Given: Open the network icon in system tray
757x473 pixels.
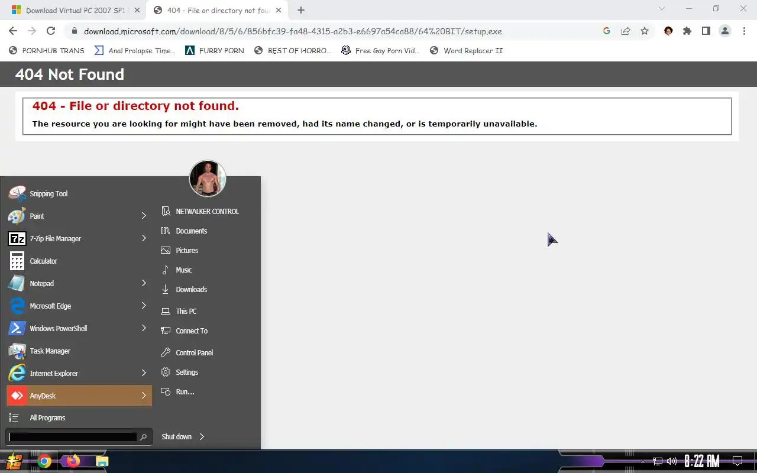Looking at the screenshot, I should click(658, 461).
